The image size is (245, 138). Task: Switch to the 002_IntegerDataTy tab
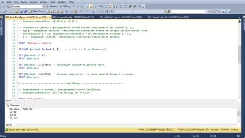click(x=73, y=17)
